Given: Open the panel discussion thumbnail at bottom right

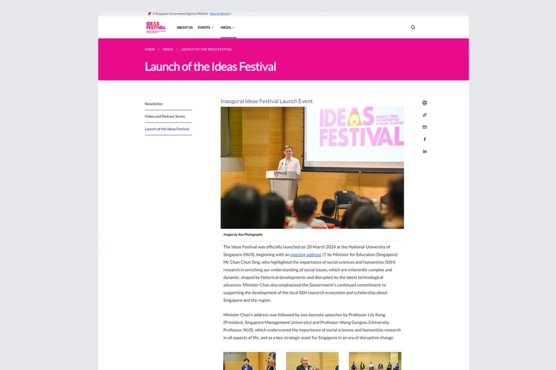Looking at the screenshot, I should pyautogui.click(x=375, y=361).
